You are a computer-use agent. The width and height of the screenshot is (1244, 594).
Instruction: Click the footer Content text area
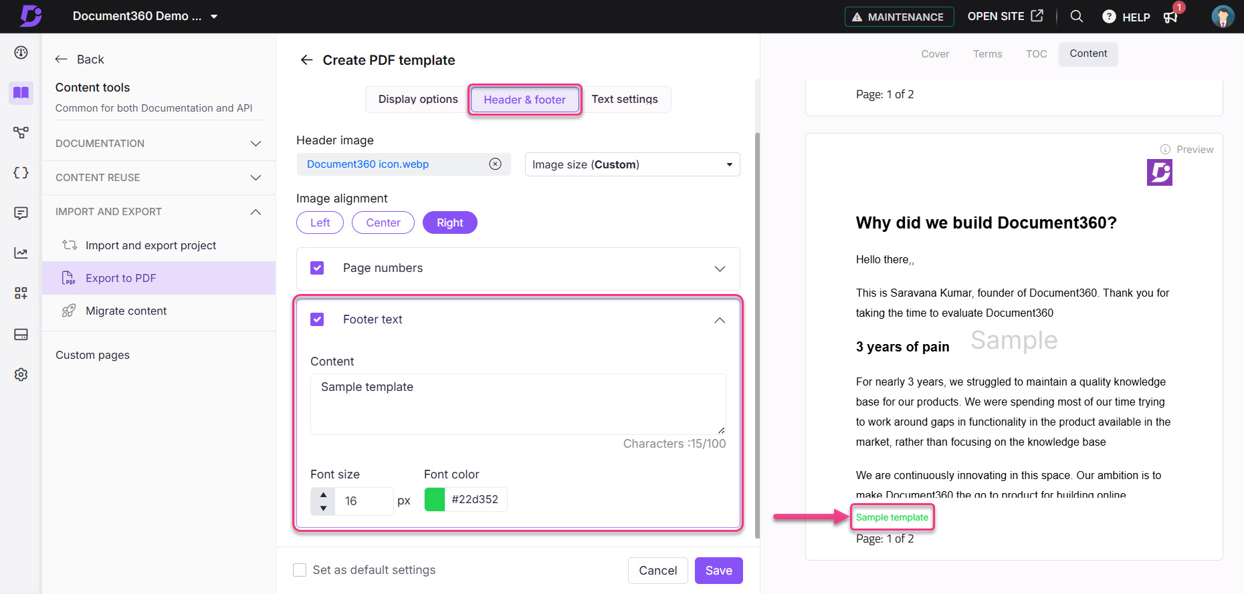(x=518, y=404)
